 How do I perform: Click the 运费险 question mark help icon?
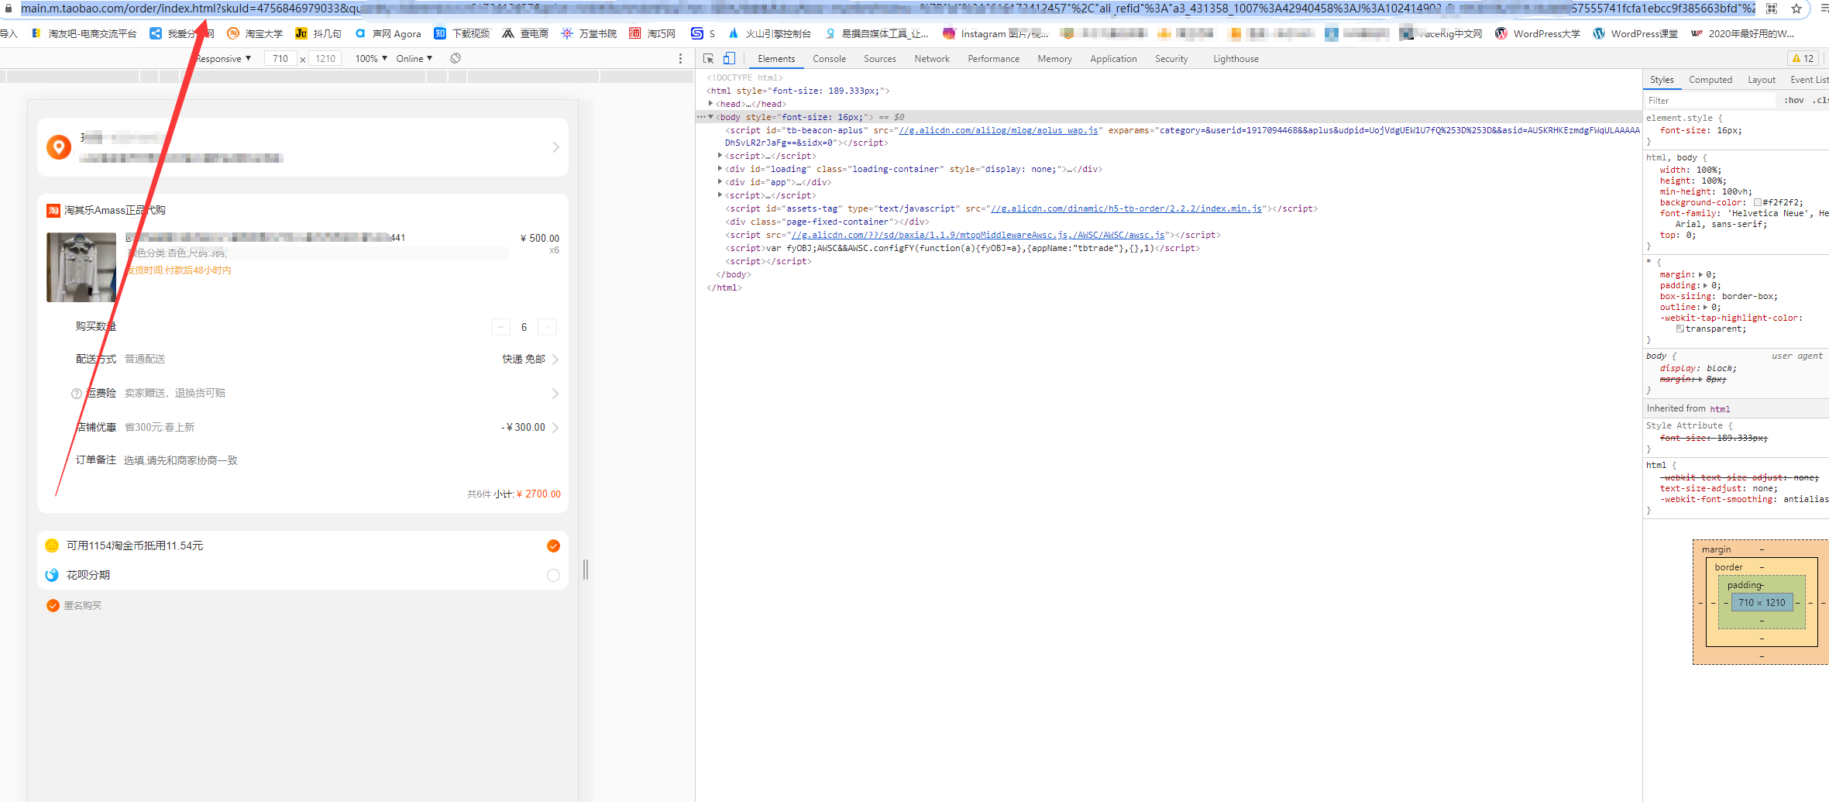tap(76, 394)
